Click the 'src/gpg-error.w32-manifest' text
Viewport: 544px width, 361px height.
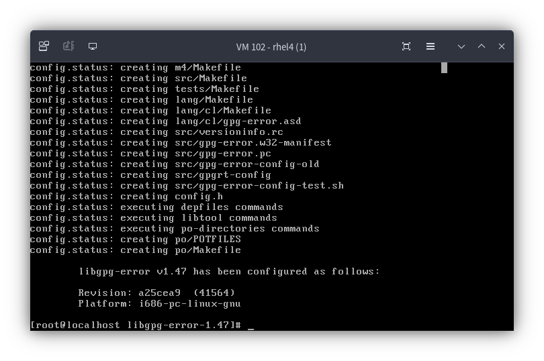pyautogui.click(x=253, y=142)
